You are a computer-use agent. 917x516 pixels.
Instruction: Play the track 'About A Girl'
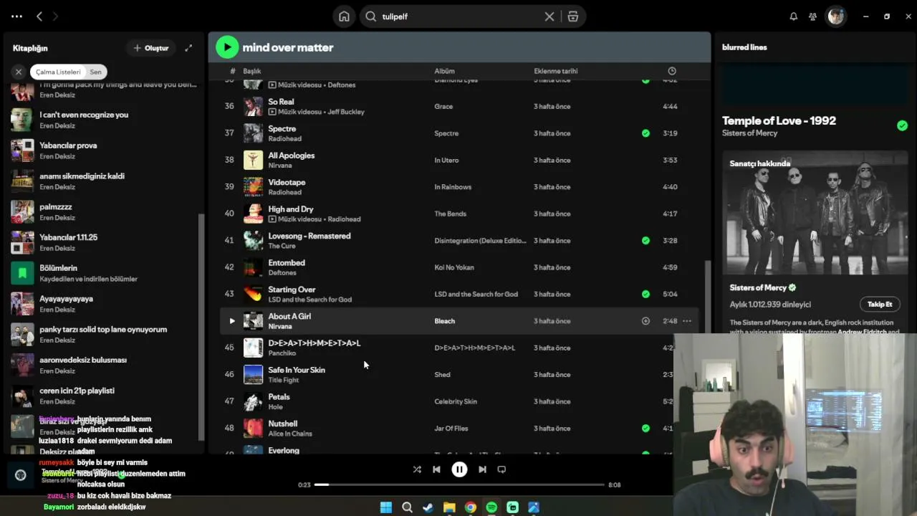coord(231,321)
